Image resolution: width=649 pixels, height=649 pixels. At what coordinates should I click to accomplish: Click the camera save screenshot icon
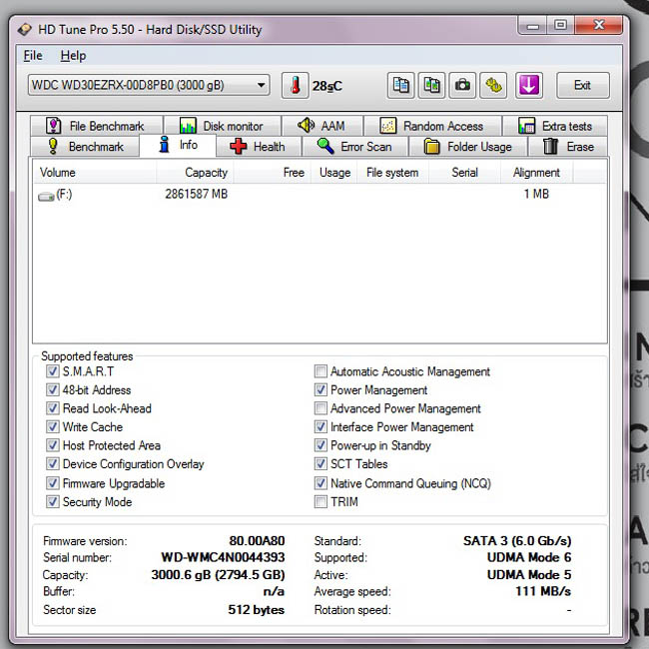pos(462,86)
